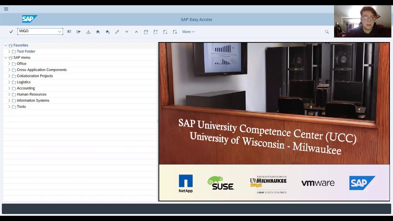The width and height of the screenshot is (393, 221).
Task: Select Tools tree item
Action: coord(21,107)
